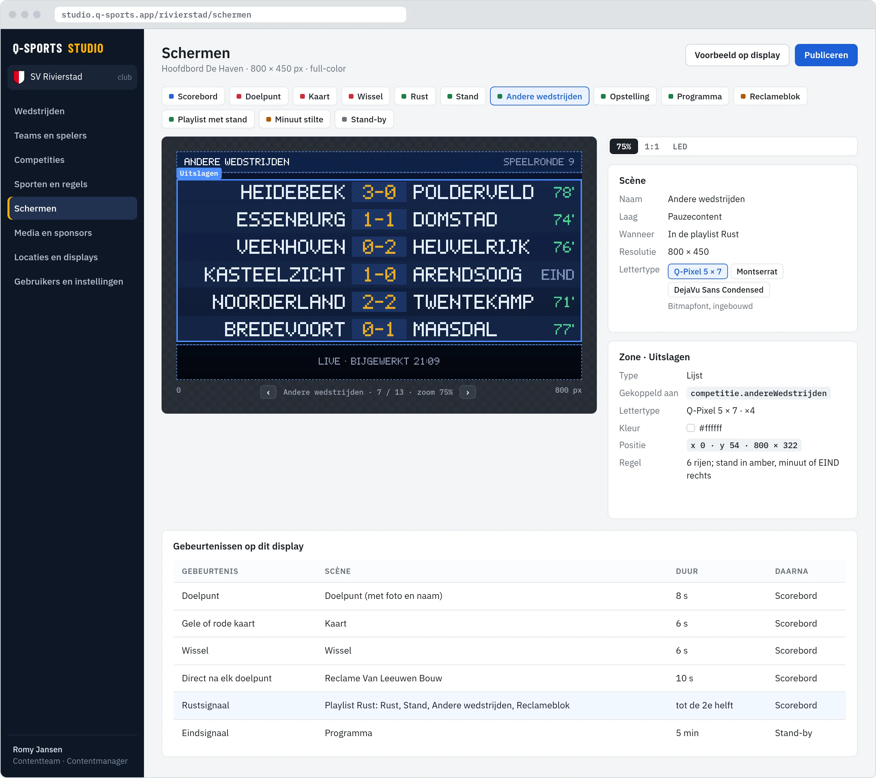Switch to the Wissel scene

pyautogui.click(x=366, y=96)
